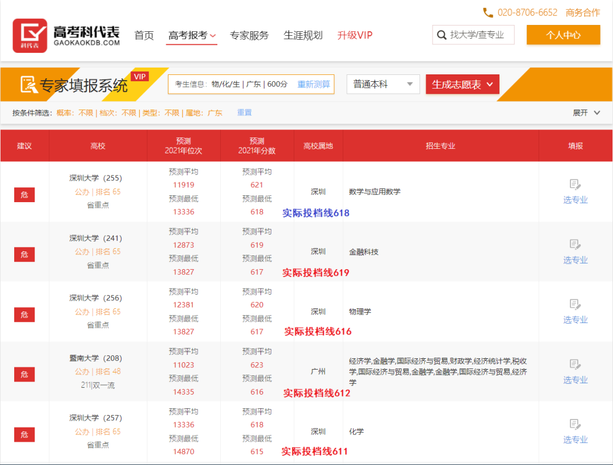Click the form icon for 金融科技 row
The height and width of the screenshot is (465, 613).
tap(574, 245)
